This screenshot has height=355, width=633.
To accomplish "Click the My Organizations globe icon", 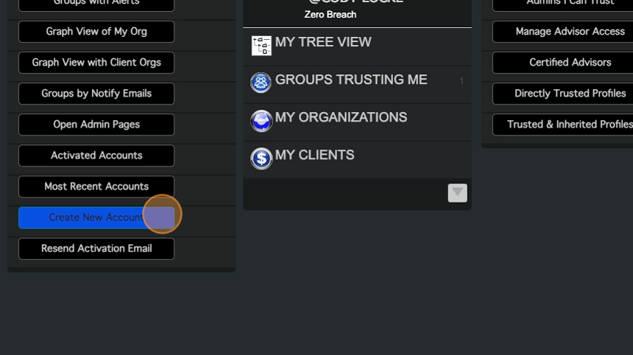I will point(261,121).
